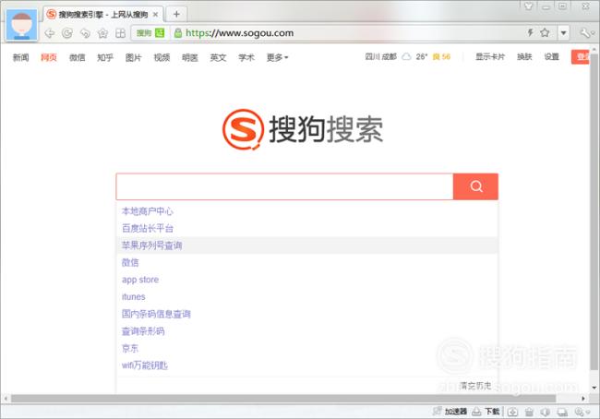Click the green padlock security icon
600x419 pixels.
click(x=178, y=33)
